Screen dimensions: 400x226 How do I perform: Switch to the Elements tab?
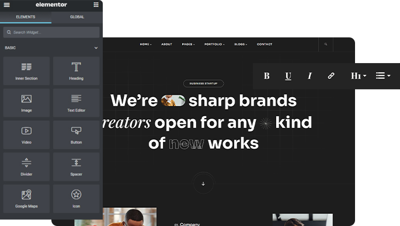click(26, 17)
